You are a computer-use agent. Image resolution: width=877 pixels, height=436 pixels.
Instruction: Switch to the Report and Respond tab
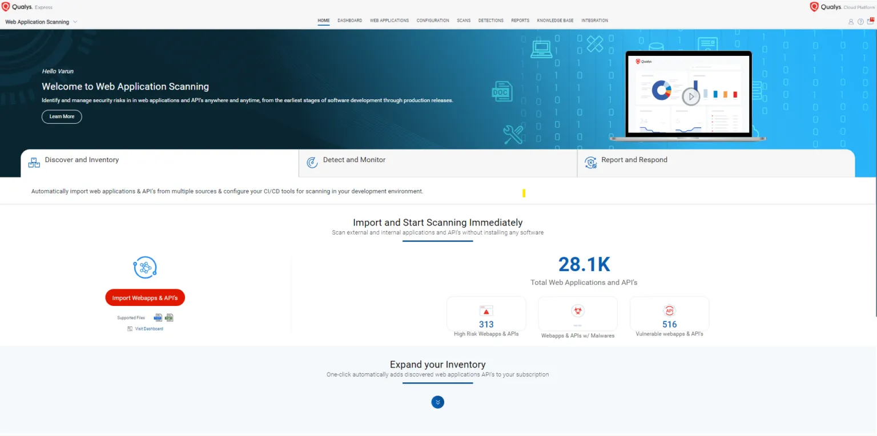pos(716,163)
